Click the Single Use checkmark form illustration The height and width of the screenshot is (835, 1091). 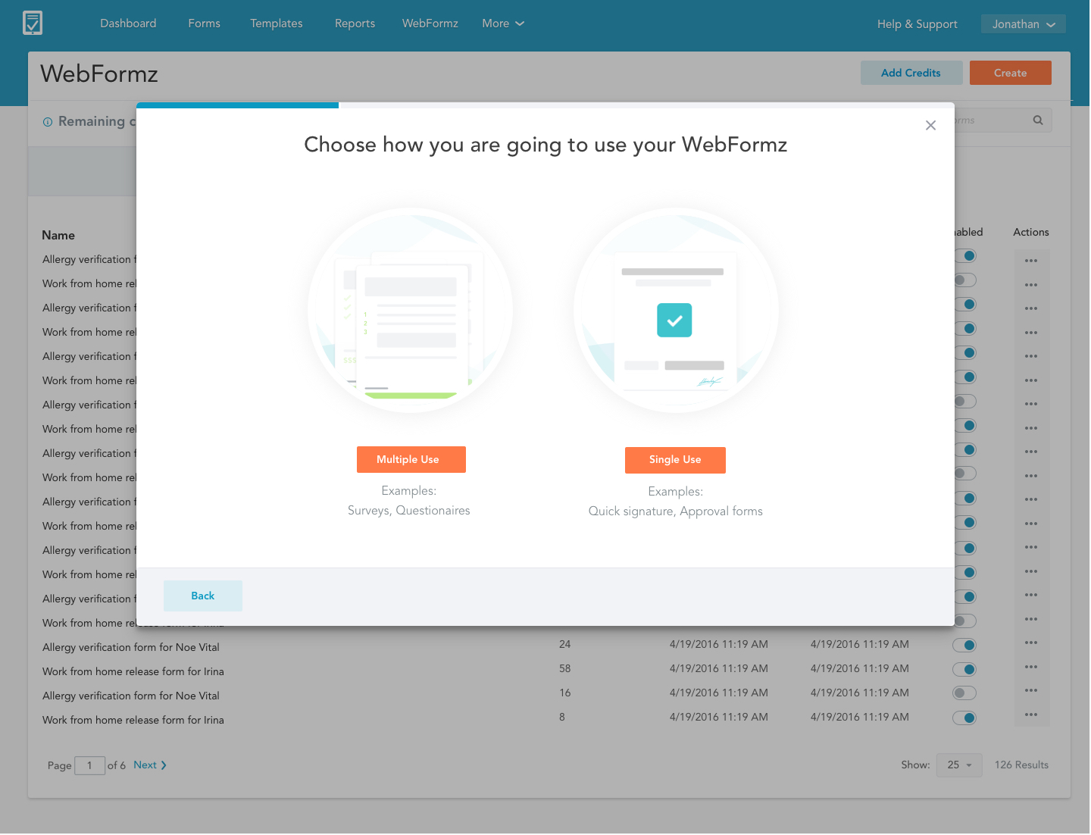[x=675, y=310]
